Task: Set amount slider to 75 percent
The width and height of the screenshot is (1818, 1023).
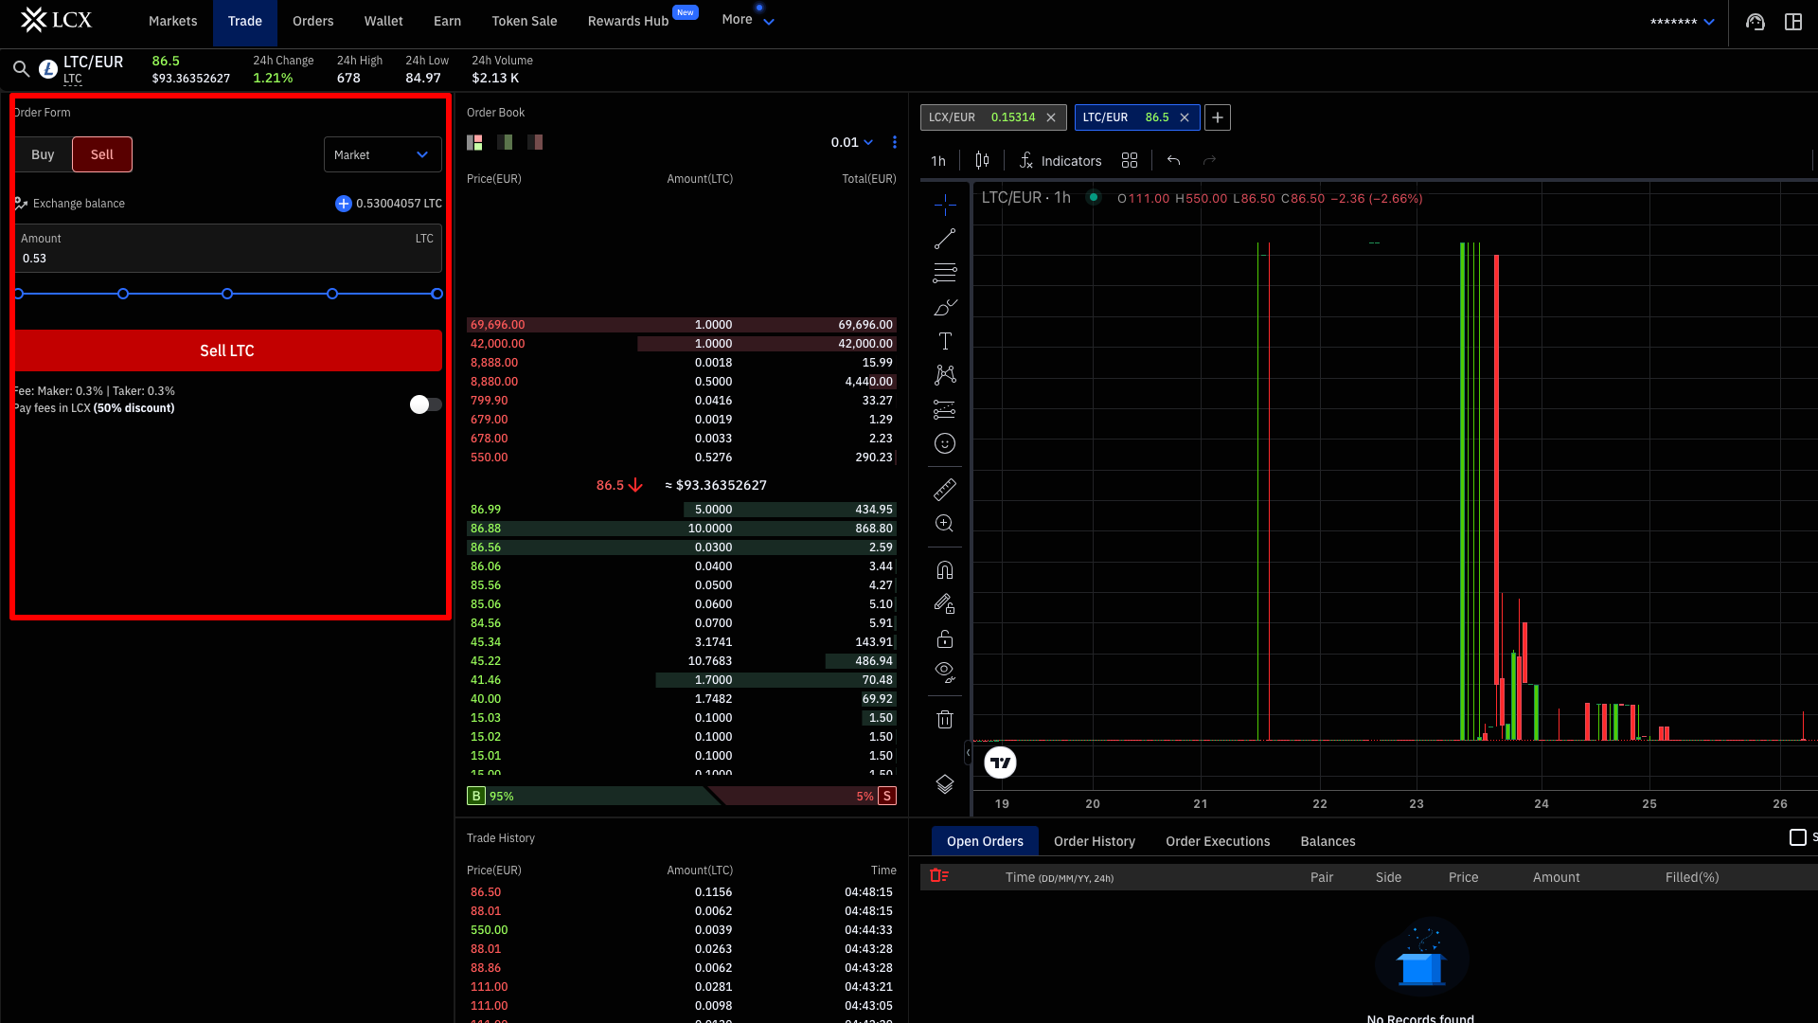Action: (x=332, y=294)
